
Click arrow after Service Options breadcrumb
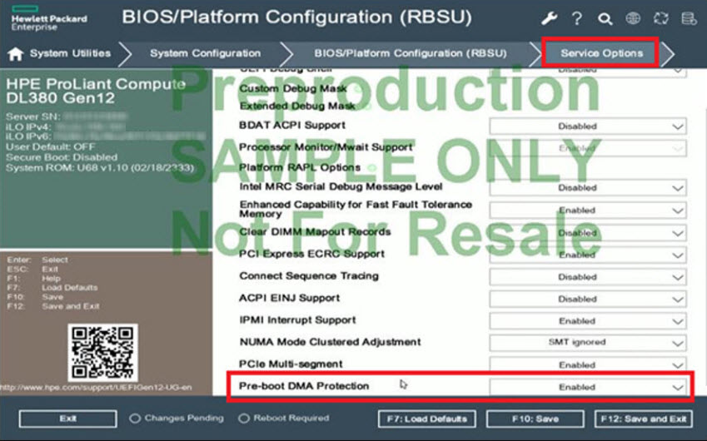coord(669,53)
